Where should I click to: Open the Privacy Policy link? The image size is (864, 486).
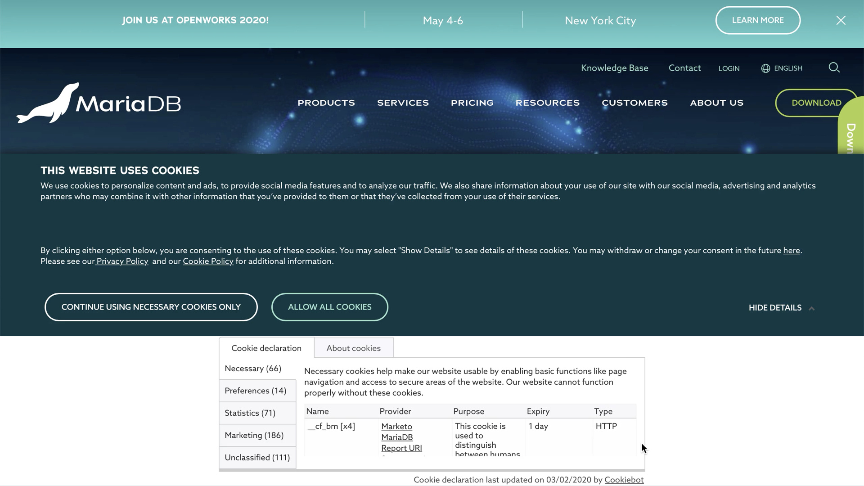click(122, 261)
